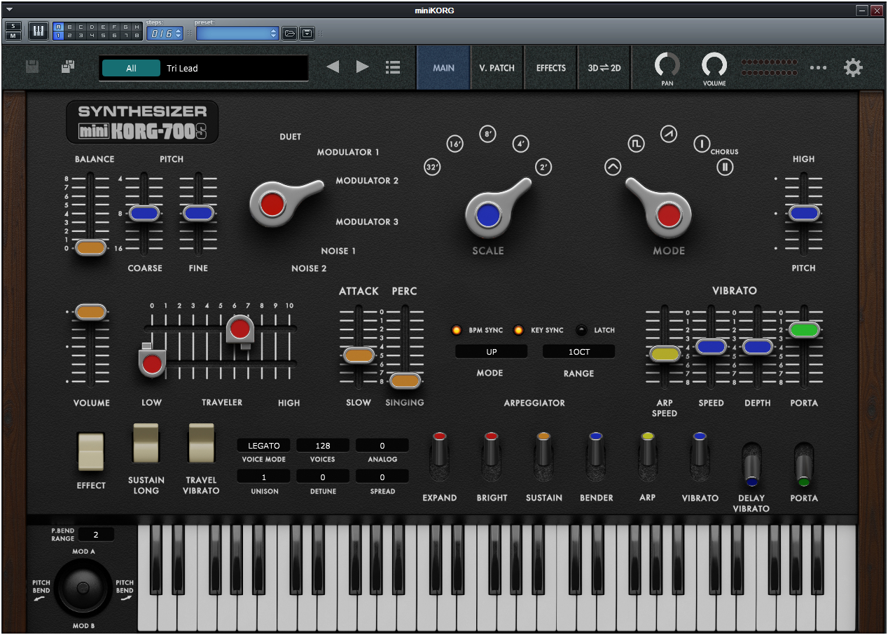The image size is (888, 635).
Task: Click the VOICES value 128
Action: [x=323, y=446]
